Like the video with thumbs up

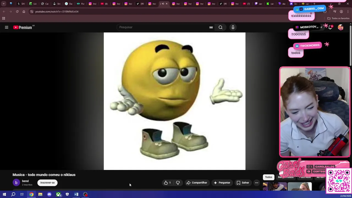tap(167, 183)
